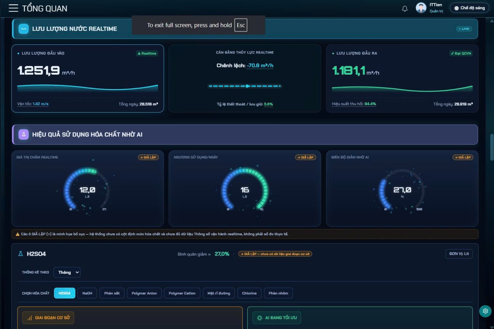
Task: Click the outflow value 1.181,1 m³/h
Action: pos(356,70)
